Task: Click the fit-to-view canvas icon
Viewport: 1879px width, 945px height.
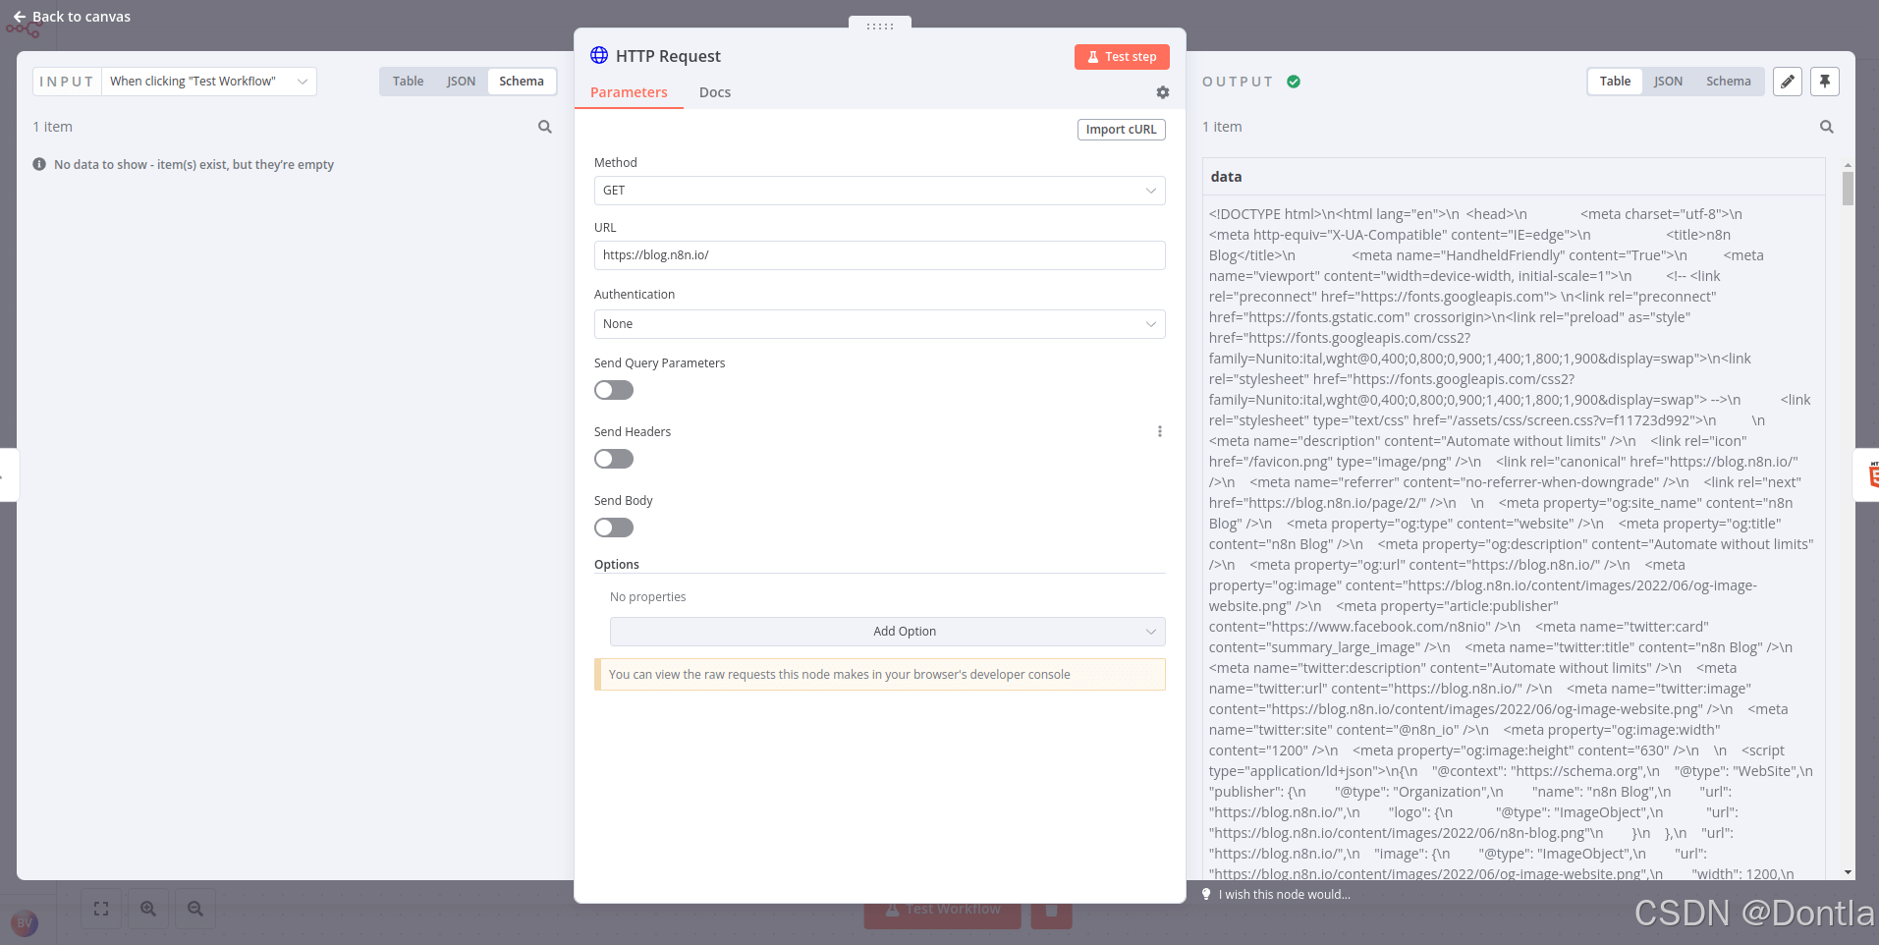Action: point(101,909)
